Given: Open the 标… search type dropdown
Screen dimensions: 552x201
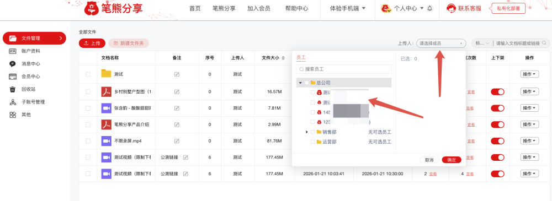Looking at the screenshot, I should point(482,43).
